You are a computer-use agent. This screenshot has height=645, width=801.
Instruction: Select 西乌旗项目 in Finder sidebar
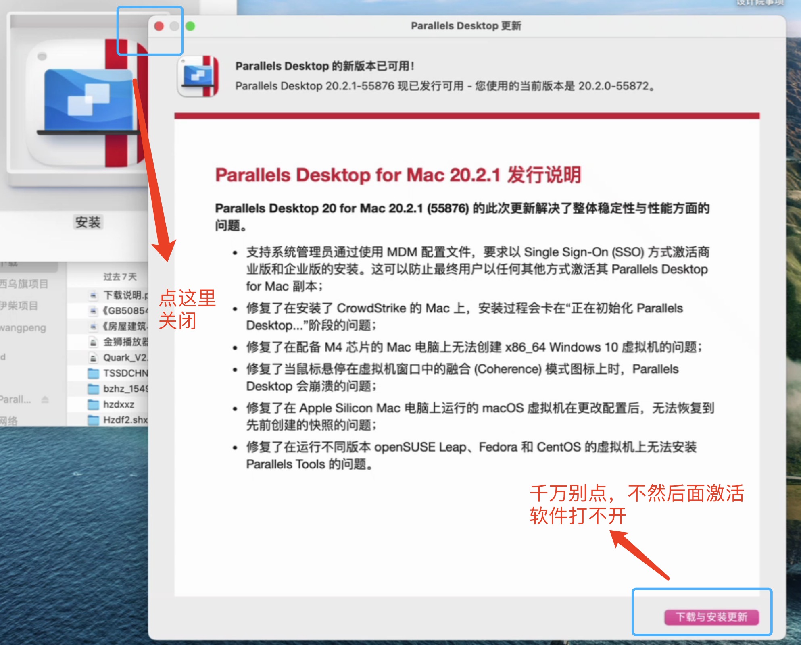point(23,284)
